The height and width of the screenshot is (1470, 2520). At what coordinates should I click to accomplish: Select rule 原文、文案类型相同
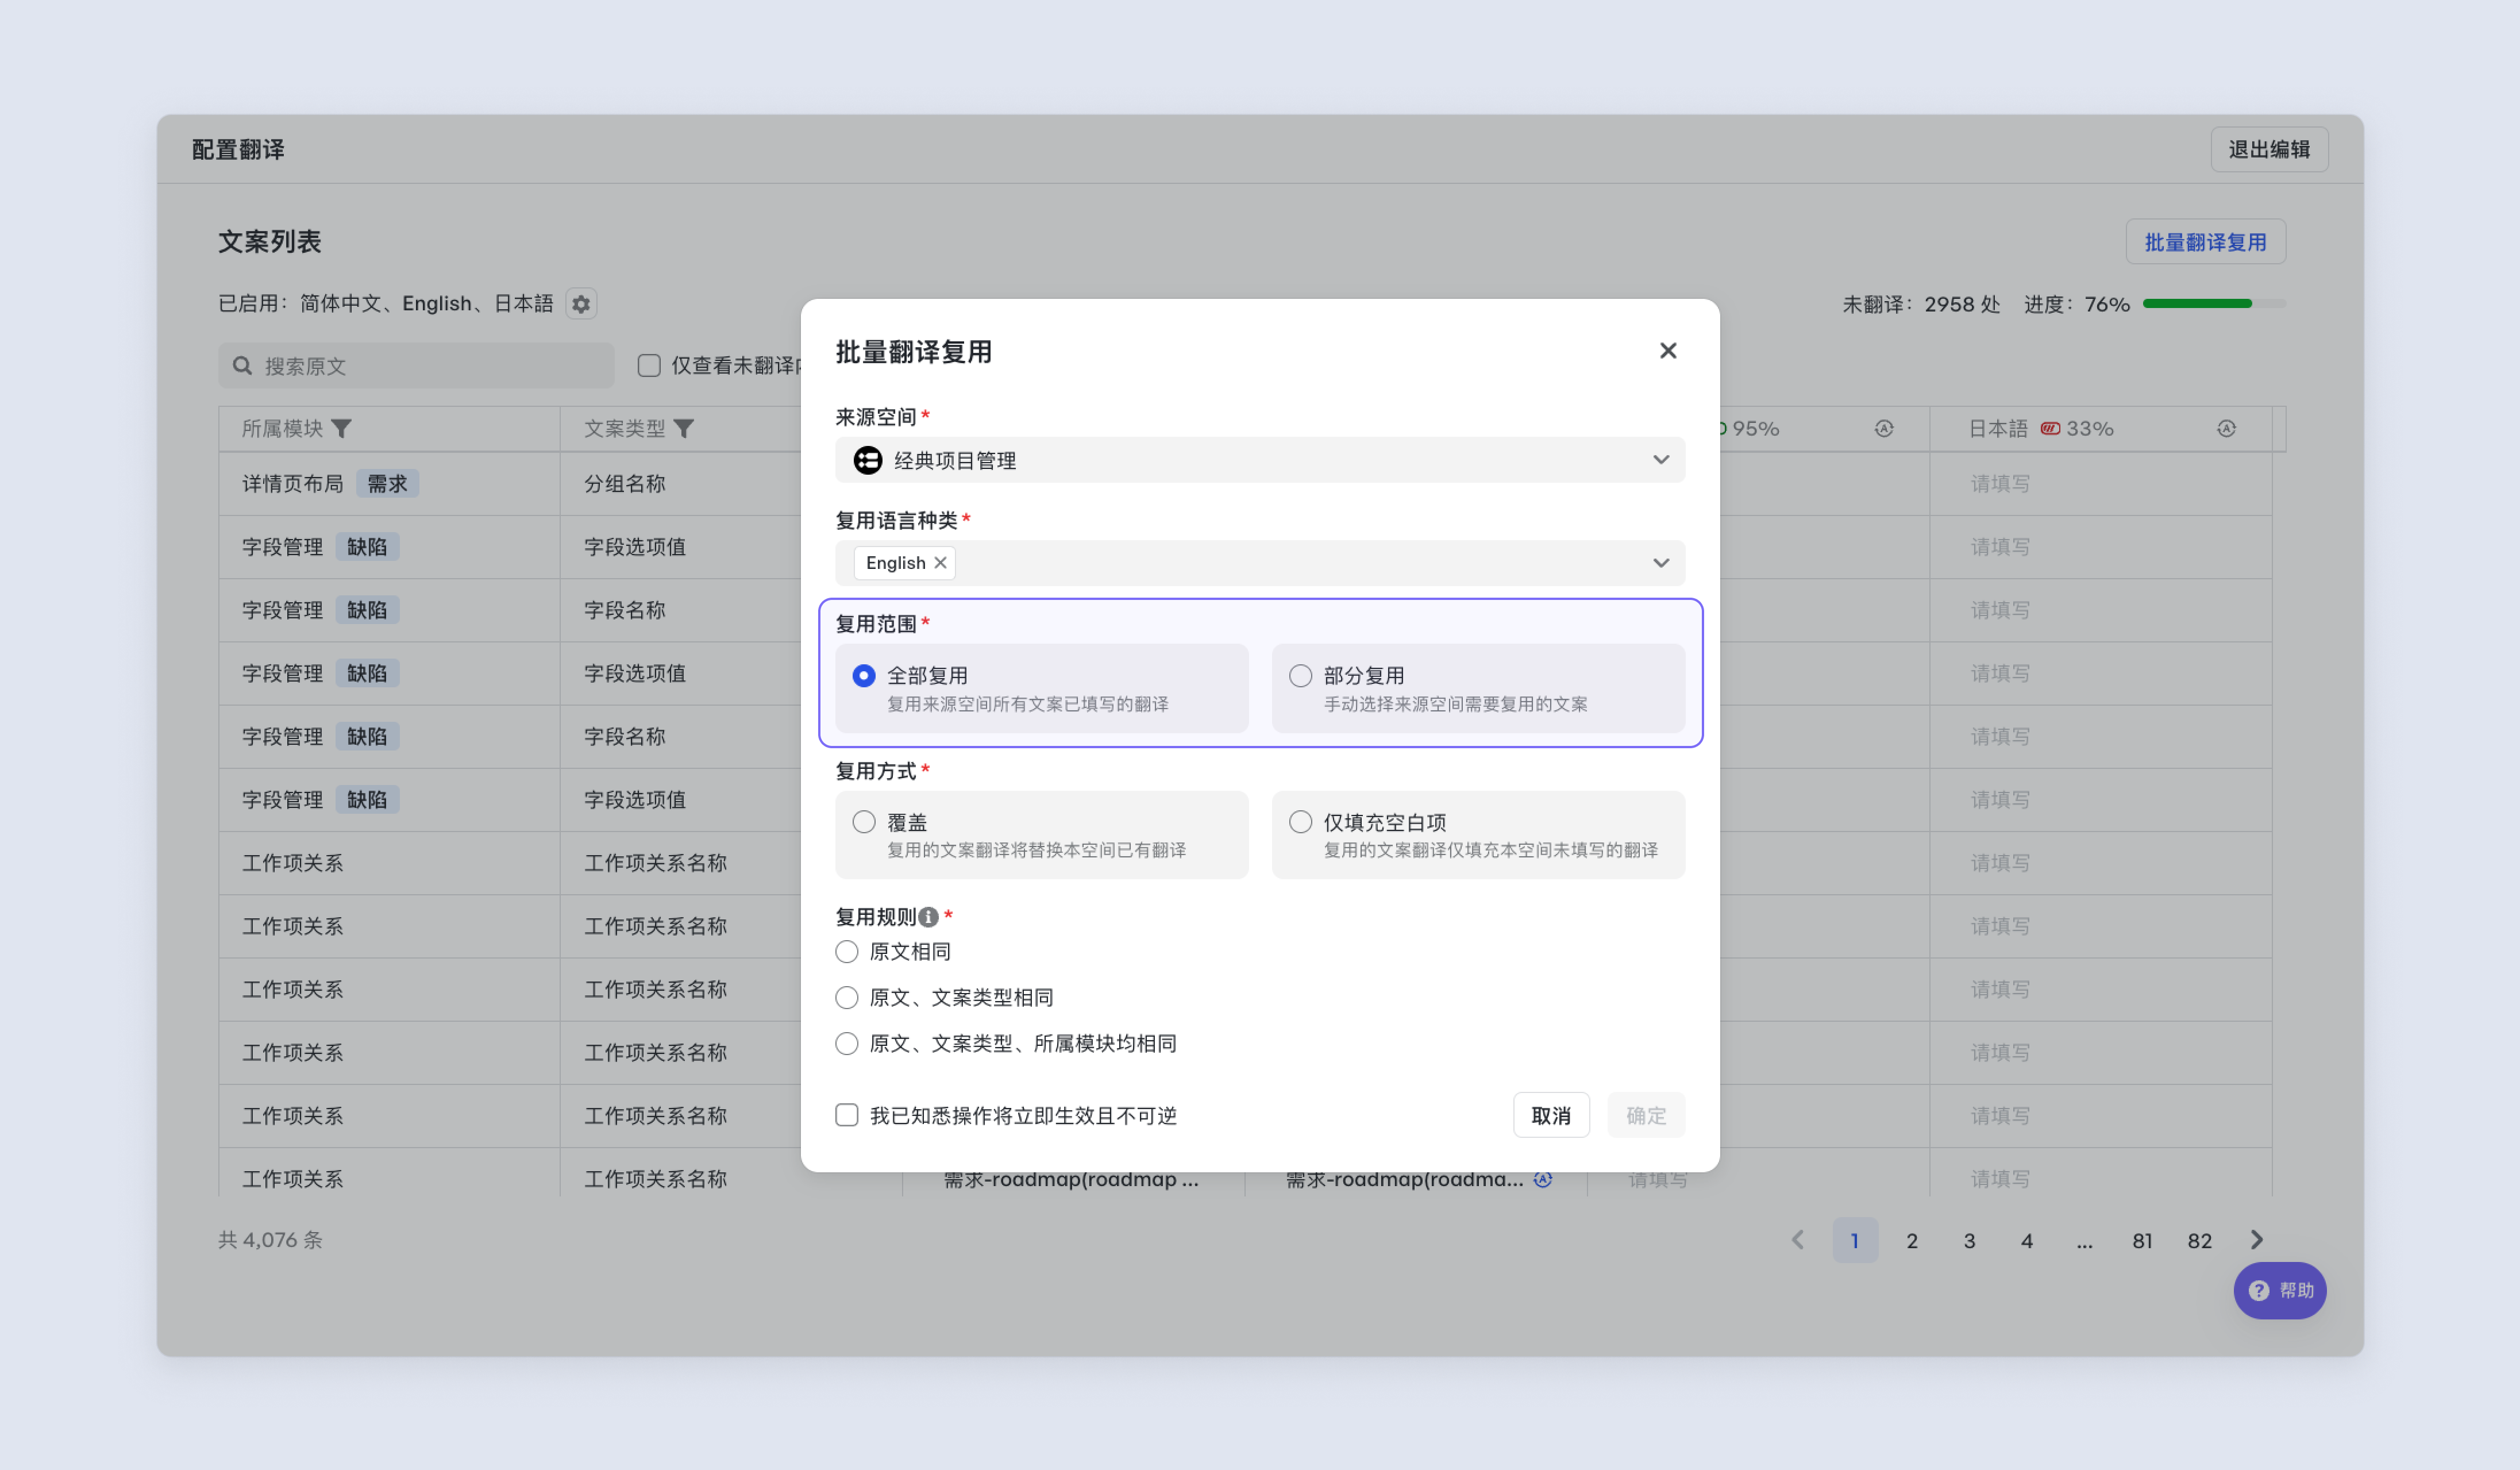(847, 998)
